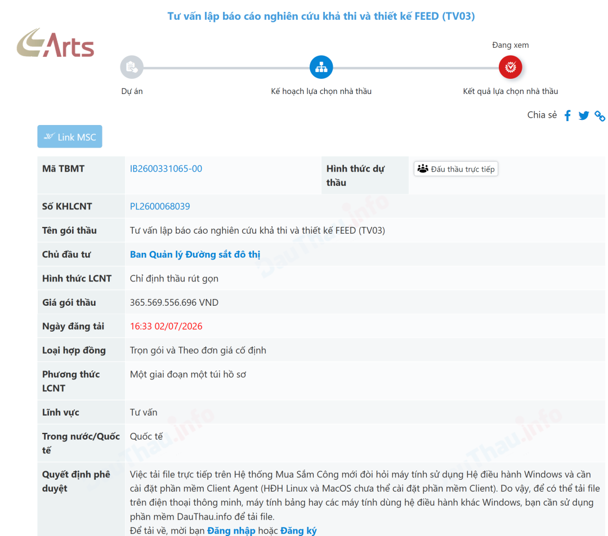
Task: Select the Đang xem text
Action: coord(510,45)
